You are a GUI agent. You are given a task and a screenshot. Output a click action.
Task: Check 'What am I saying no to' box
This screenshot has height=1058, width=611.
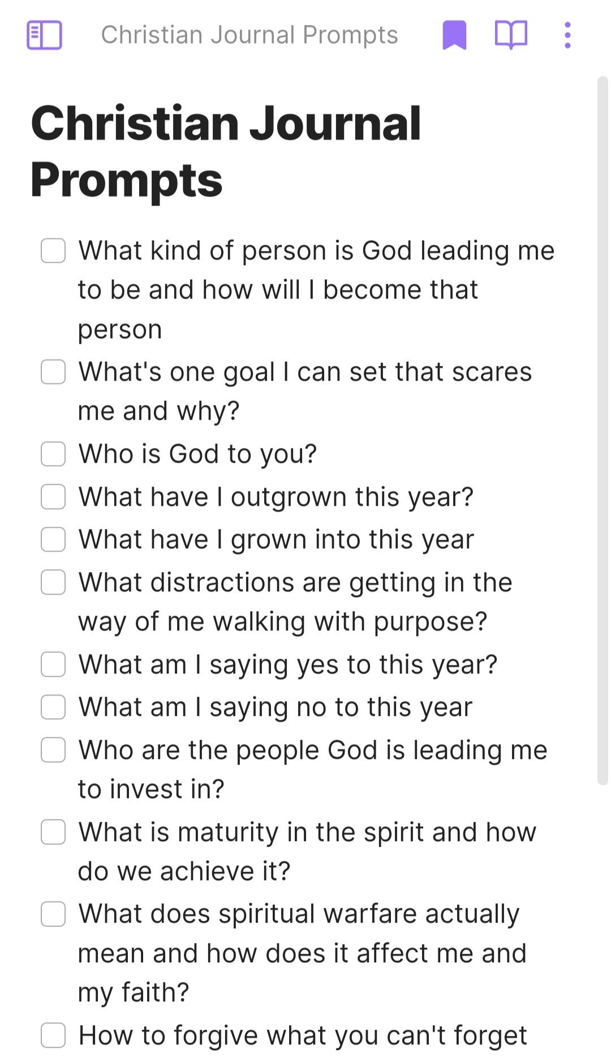pos(53,707)
